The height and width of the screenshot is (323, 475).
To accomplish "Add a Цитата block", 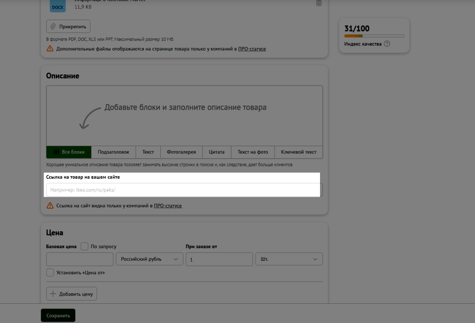I will point(217,152).
